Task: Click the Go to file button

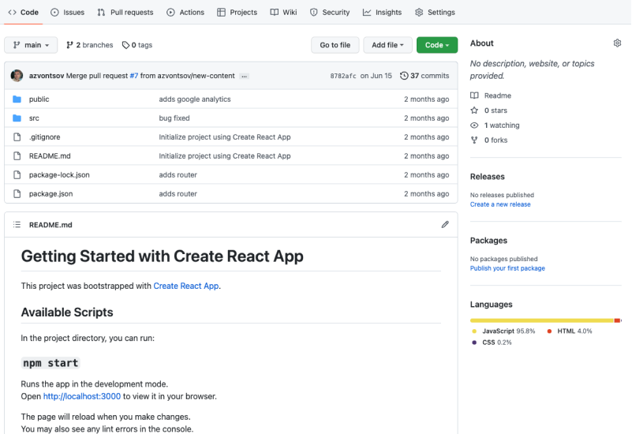Action: point(335,45)
